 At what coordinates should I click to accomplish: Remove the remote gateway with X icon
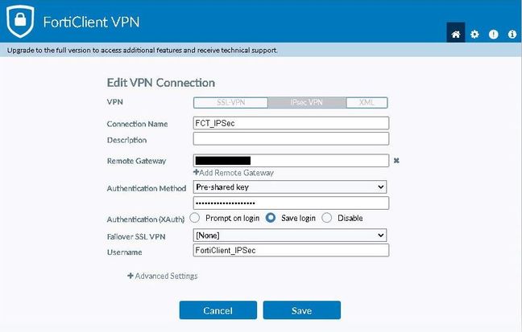pyautogui.click(x=396, y=161)
